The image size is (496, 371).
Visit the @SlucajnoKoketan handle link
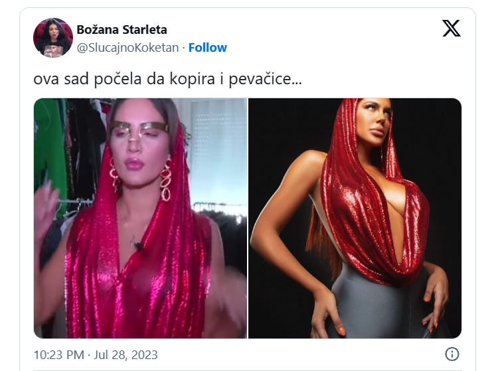pos(127,48)
